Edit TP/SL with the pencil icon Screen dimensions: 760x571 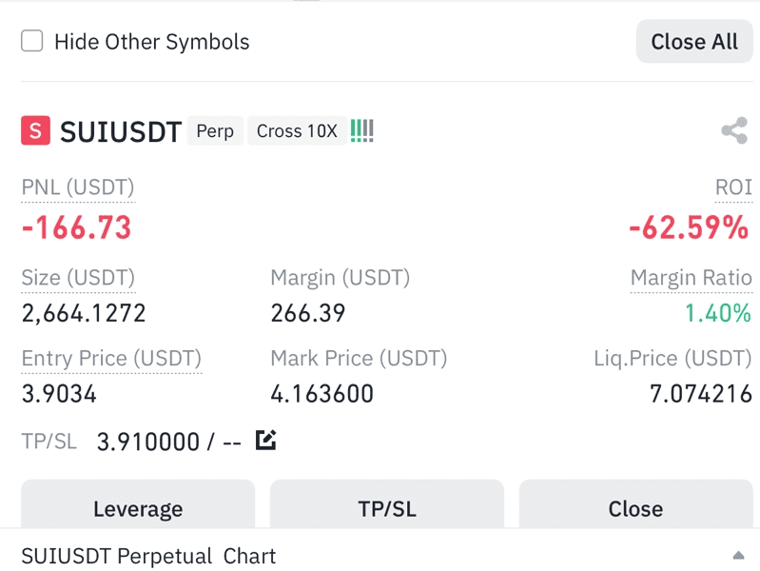265,441
